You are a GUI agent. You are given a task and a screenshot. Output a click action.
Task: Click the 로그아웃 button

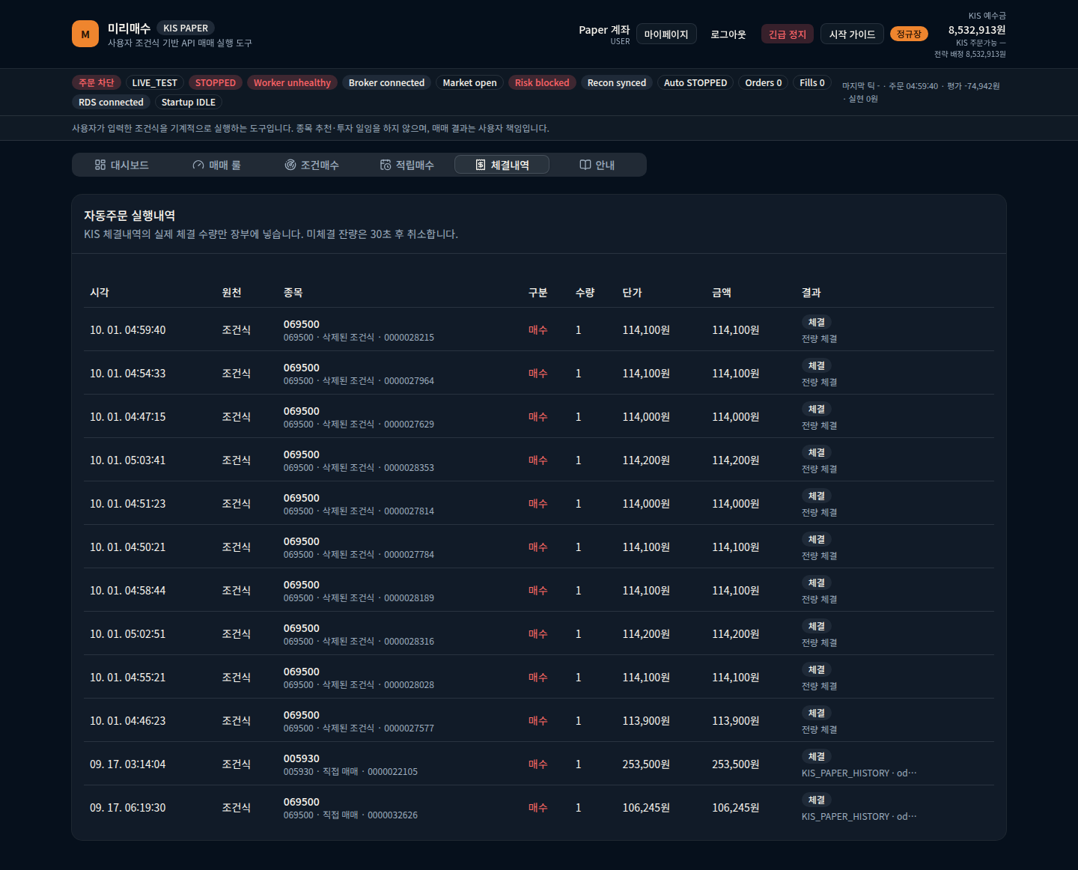[x=728, y=34]
